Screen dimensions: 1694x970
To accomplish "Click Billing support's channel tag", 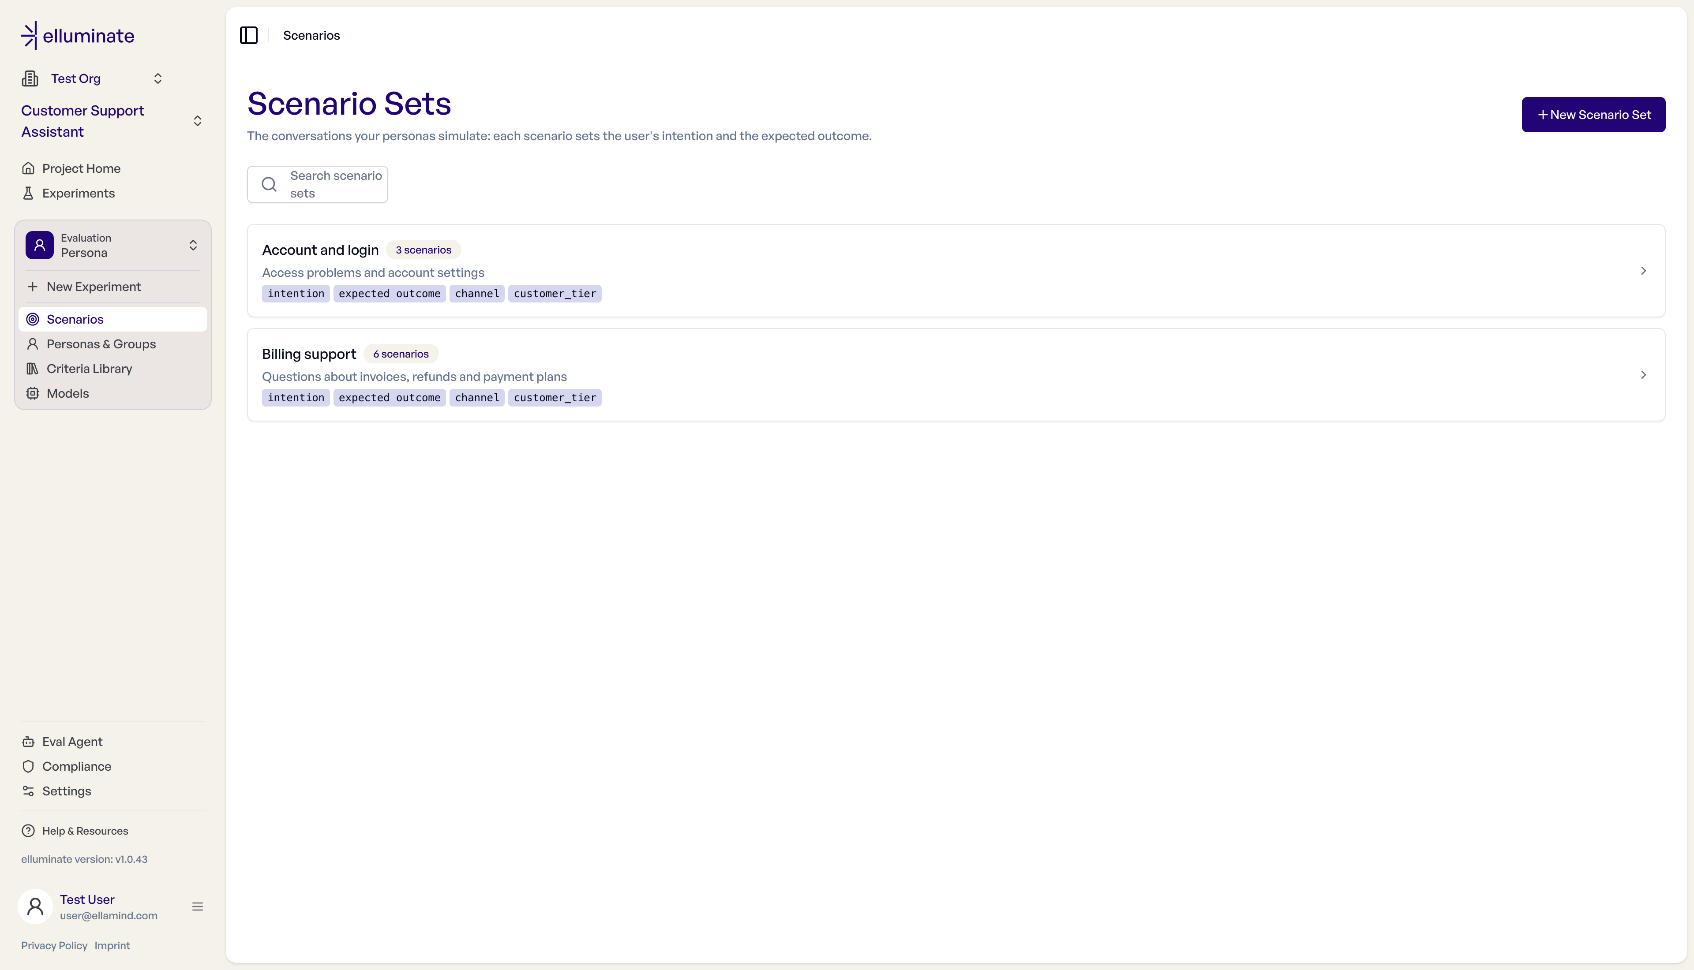I will coord(476,398).
